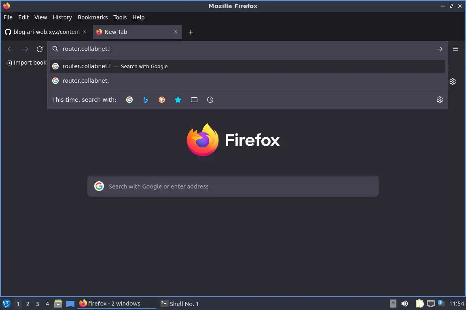Open search settings gear in the urlbar dropdown
Viewport: 466px width, 310px height.
[x=440, y=100]
